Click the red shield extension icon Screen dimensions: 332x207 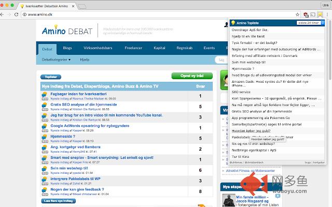click(306, 14)
